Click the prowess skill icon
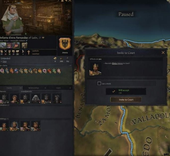This screenshot has width=170, height=156. click(x=23, y=51)
